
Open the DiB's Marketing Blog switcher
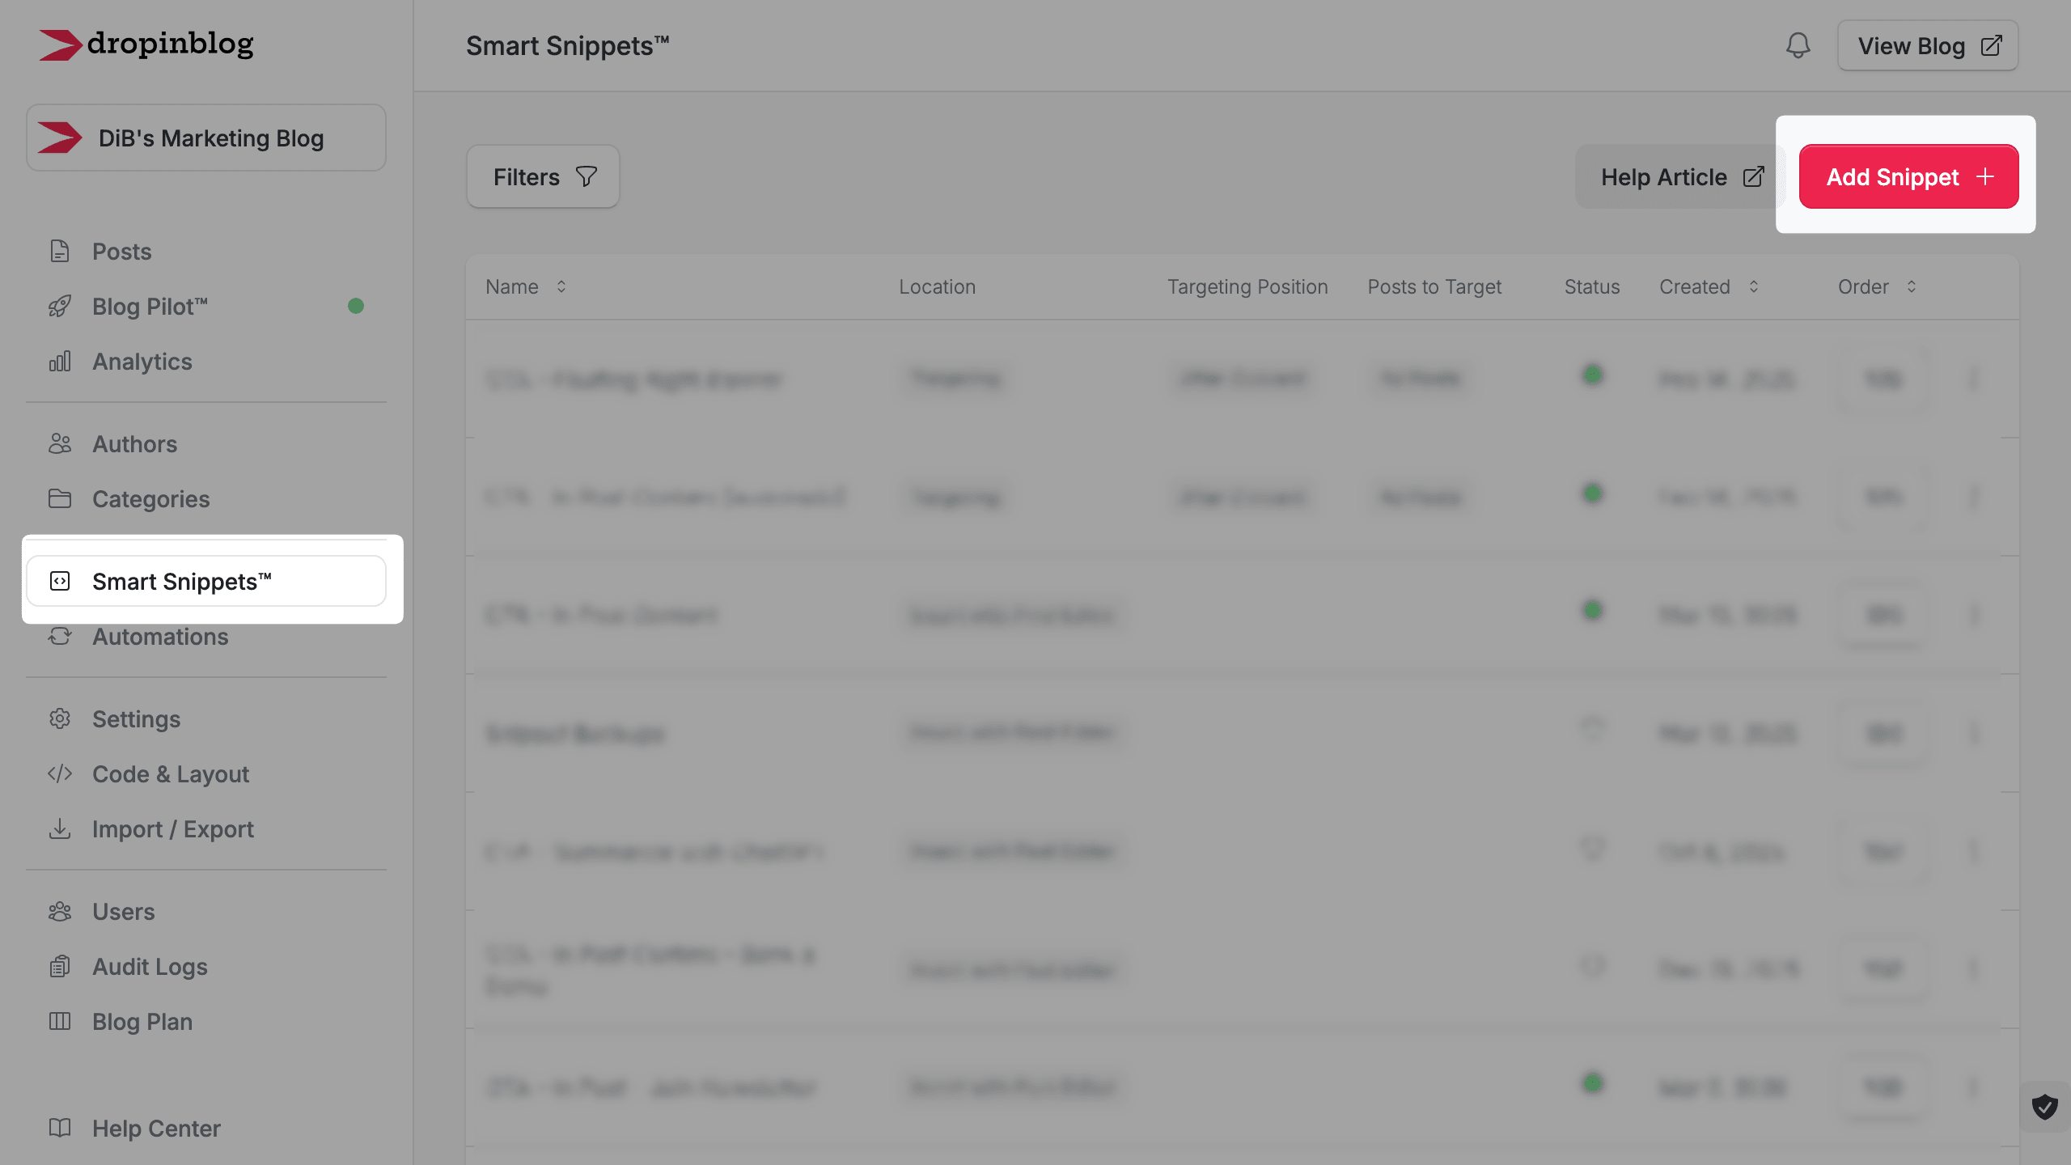(x=206, y=138)
